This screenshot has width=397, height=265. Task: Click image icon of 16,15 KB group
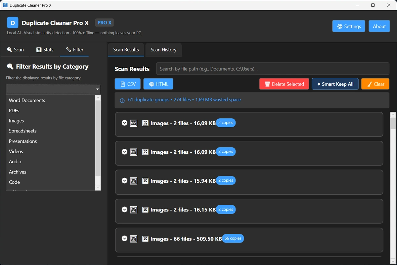coord(134,209)
